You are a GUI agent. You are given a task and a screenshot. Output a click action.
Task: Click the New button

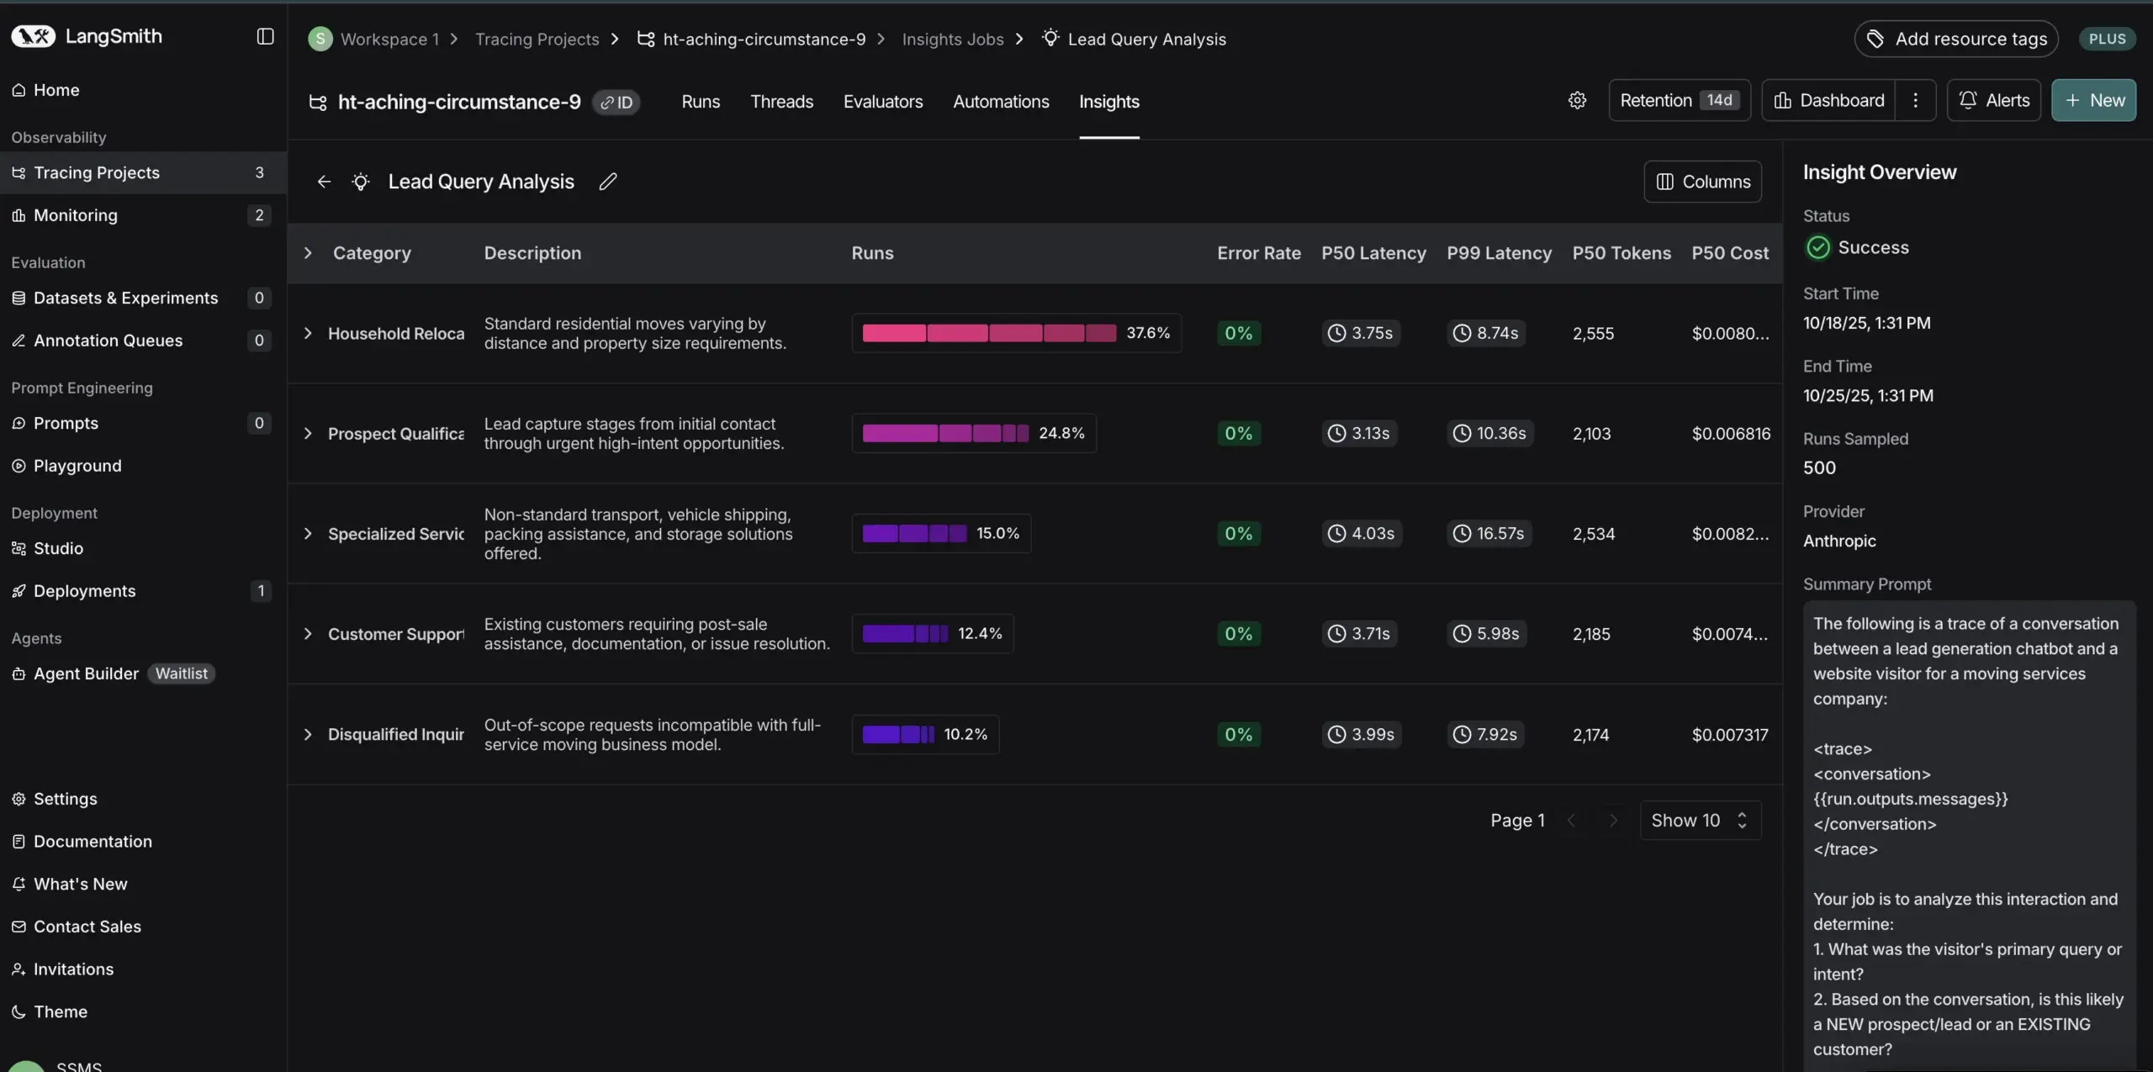2092,101
